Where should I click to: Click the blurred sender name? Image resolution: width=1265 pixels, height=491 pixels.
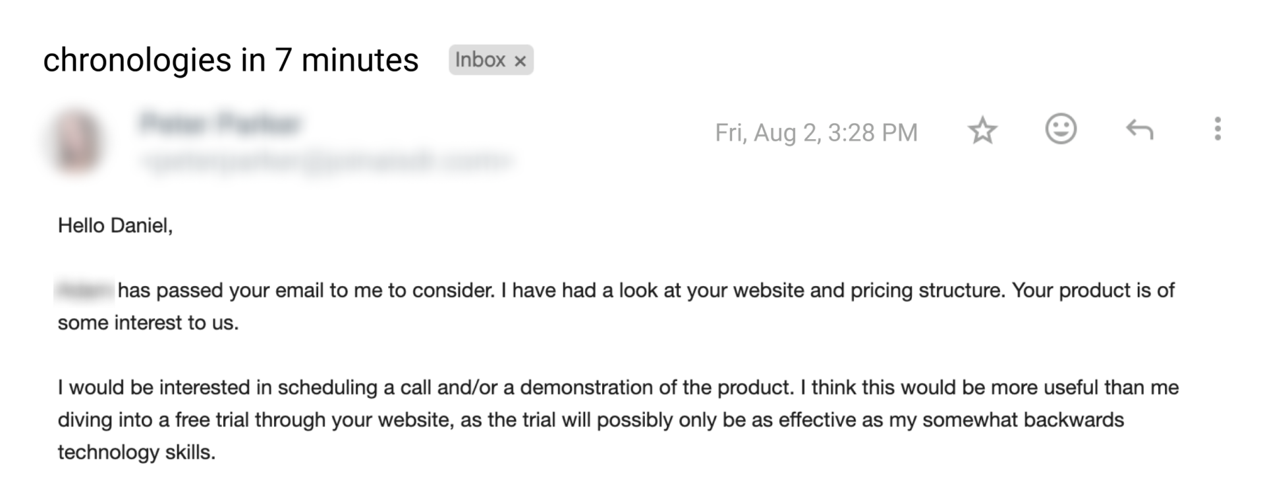click(220, 124)
